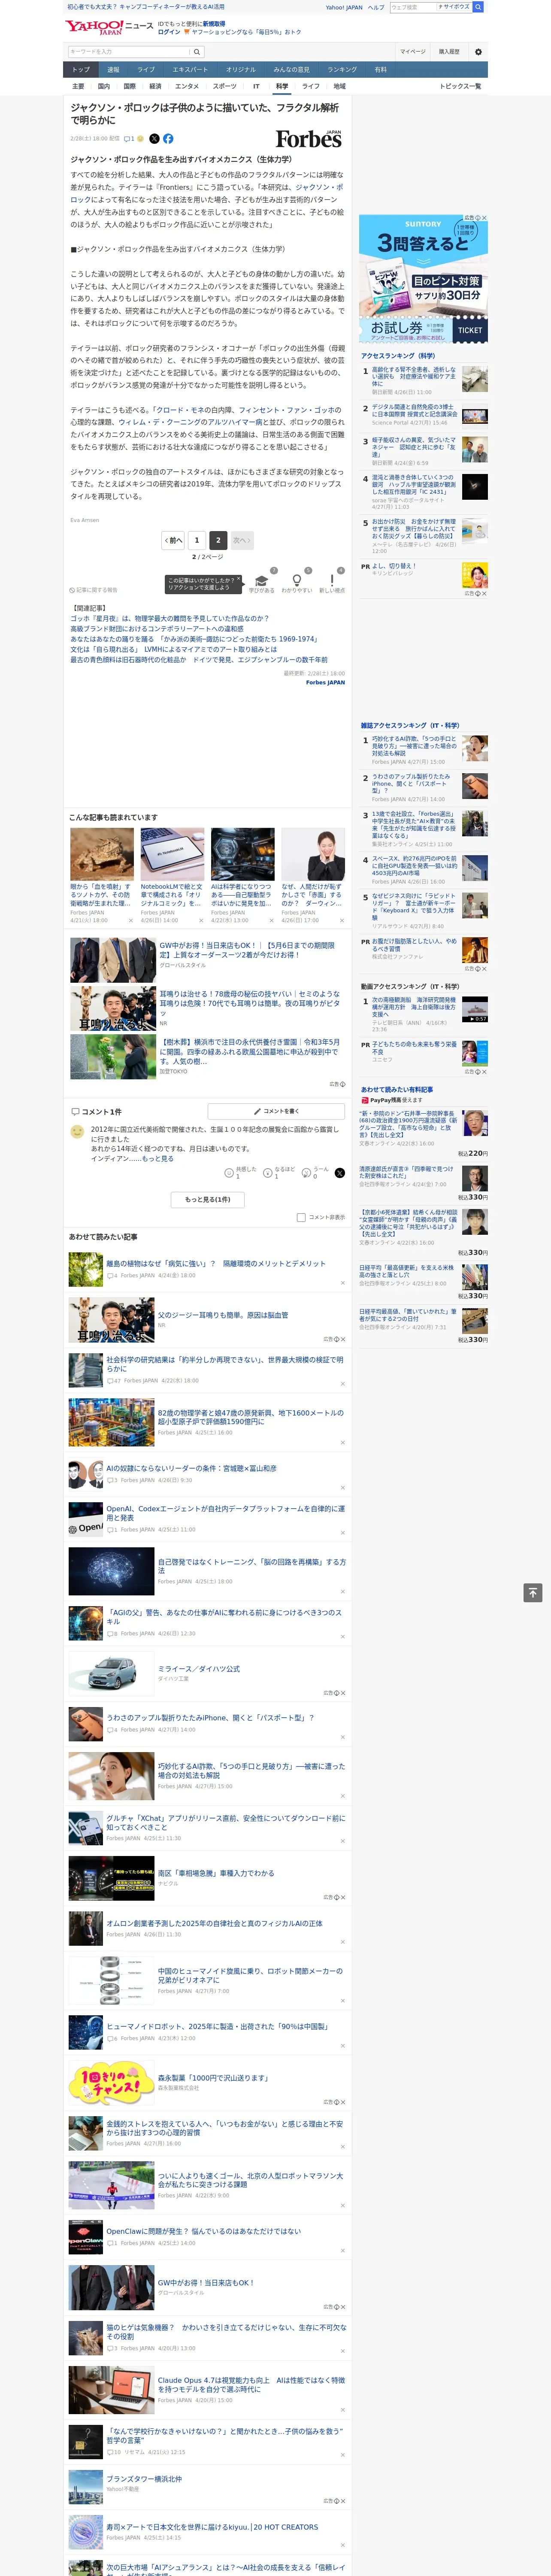The width and height of the screenshot is (551, 2576).
Task: Click the コメントを書く button
Action: (276, 1111)
